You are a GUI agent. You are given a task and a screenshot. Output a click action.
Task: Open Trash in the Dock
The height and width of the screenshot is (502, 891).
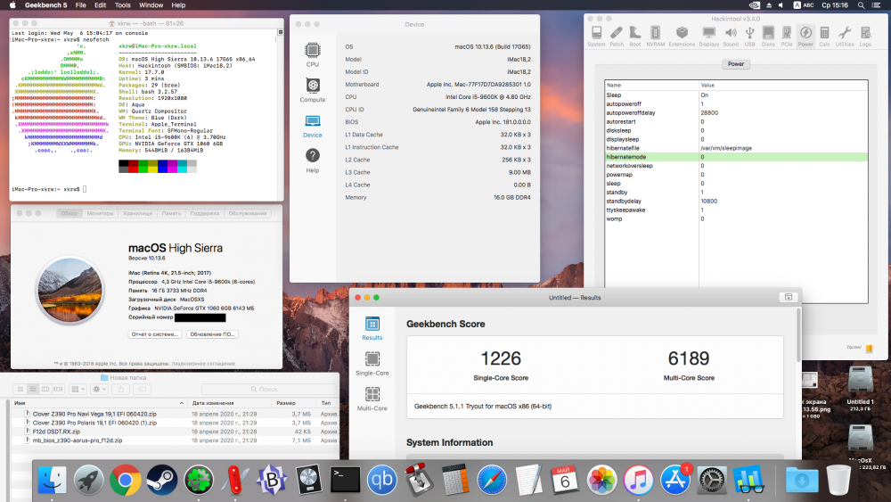point(838,481)
